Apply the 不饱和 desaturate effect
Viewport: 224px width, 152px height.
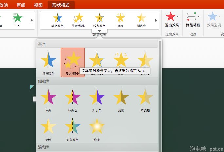tap(145, 99)
